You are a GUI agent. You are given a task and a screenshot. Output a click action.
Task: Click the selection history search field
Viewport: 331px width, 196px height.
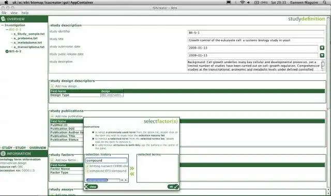[107, 160]
